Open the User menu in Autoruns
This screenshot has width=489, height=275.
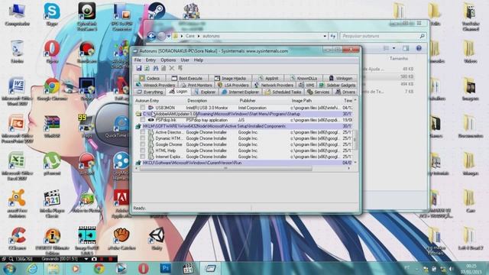185,60
